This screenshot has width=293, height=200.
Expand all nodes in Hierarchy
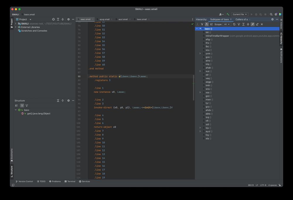(x=243, y=24)
